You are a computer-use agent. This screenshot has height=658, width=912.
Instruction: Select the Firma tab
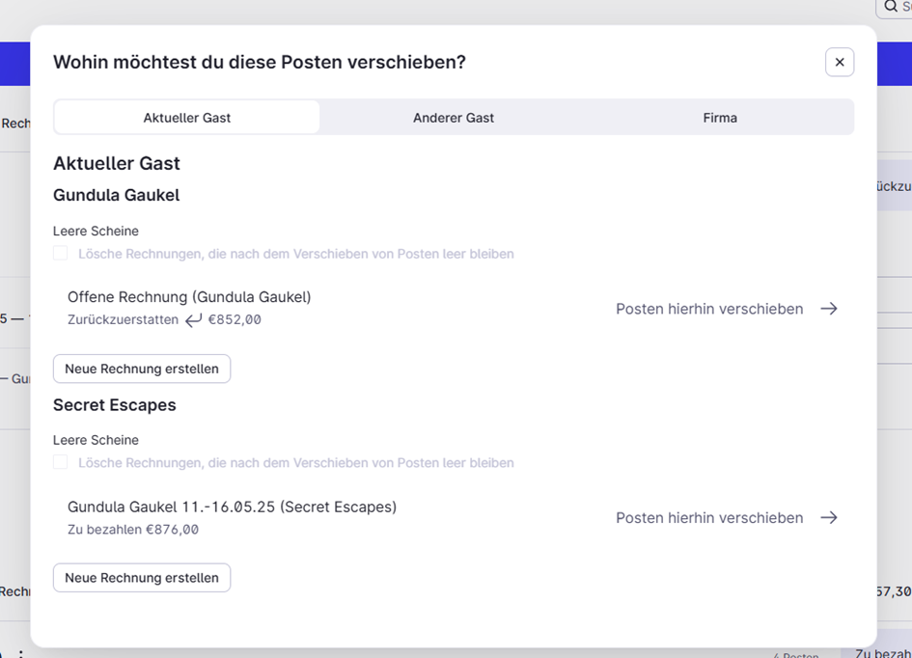[x=720, y=118]
